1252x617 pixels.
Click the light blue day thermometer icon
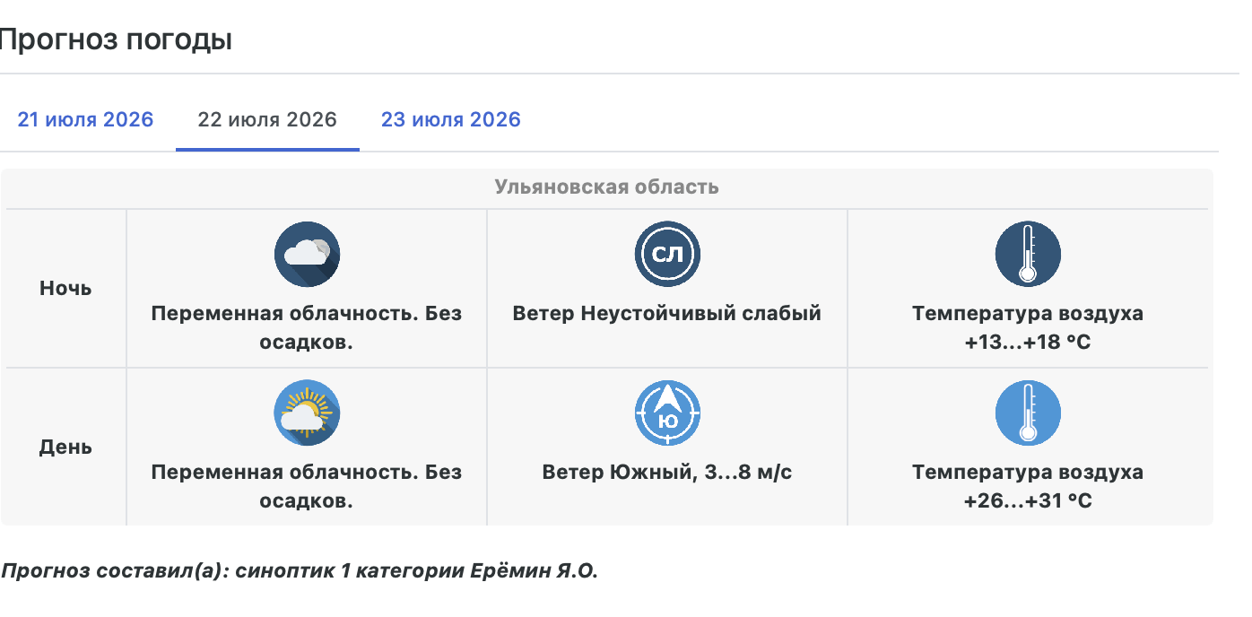(1028, 413)
